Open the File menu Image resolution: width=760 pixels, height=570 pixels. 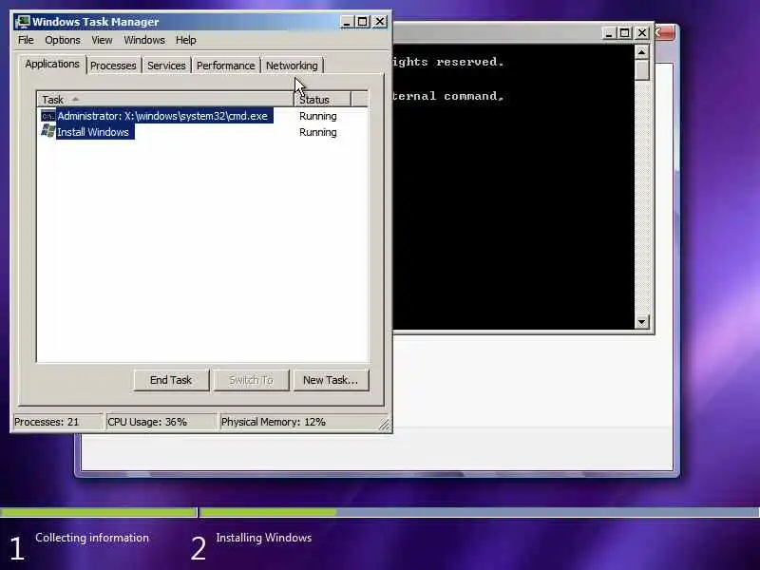(x=26, y=40)
